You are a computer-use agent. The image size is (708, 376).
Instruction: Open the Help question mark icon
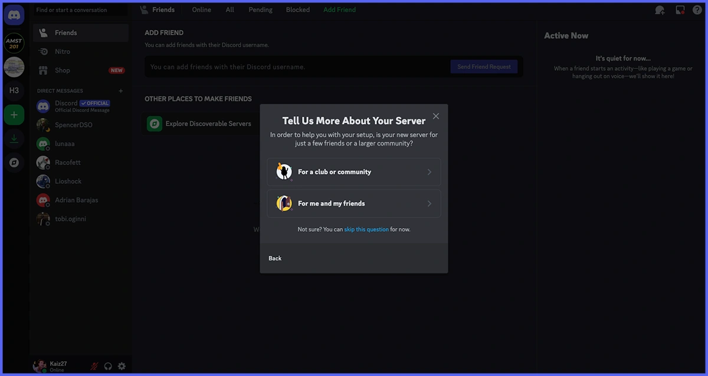click(697, 10)
